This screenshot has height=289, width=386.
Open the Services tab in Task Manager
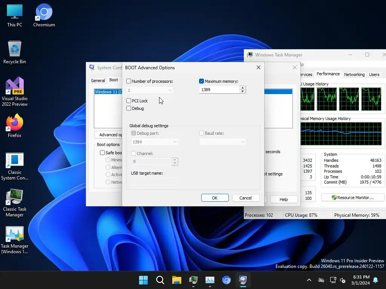(x=306, y=75)
